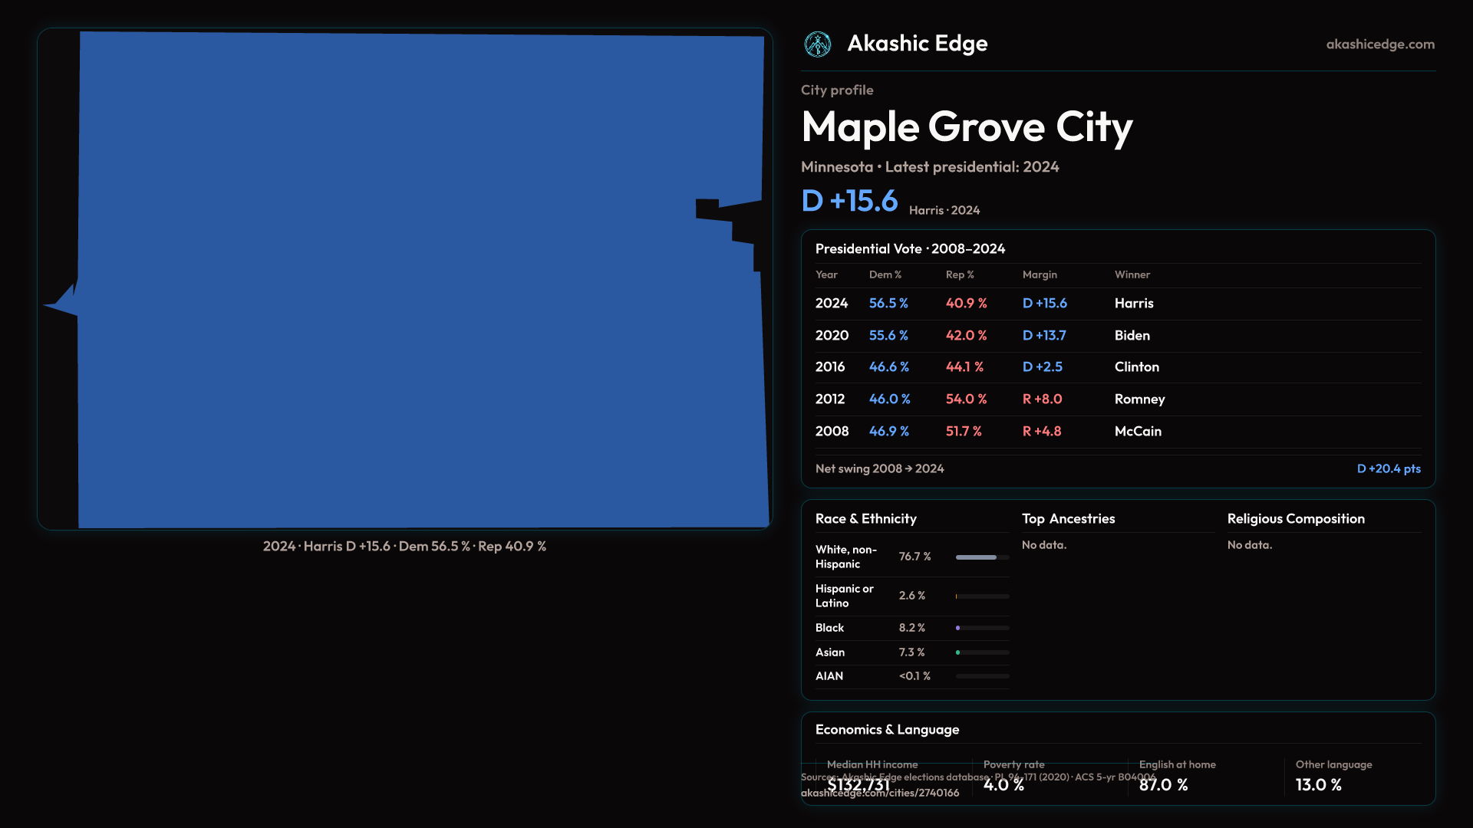Click the Top Ancestries heading
This screenshot has height=828, width=1473.
coord(1068,519)
